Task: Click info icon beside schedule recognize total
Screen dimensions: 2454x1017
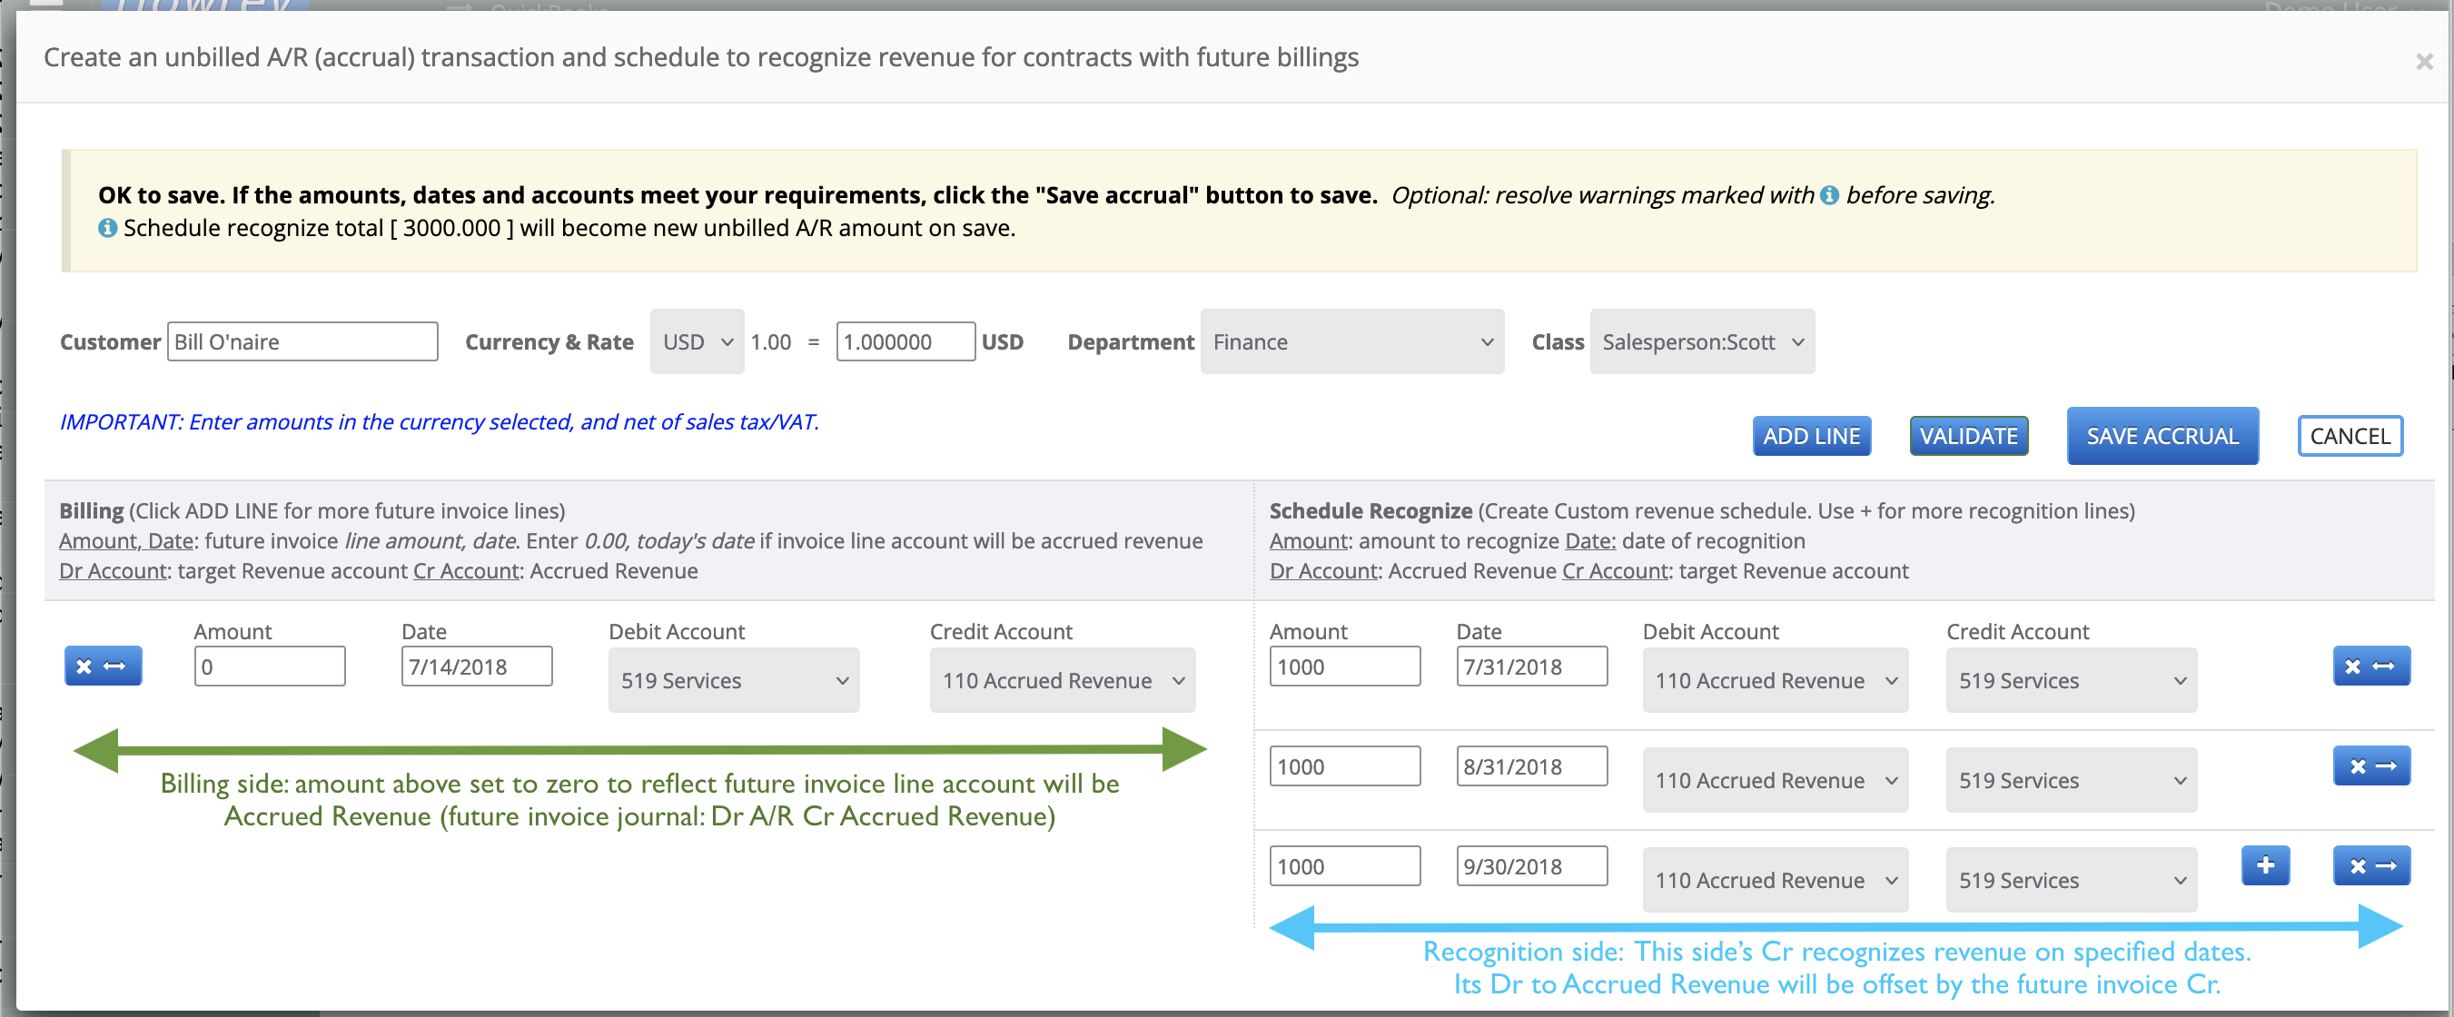Action: pos(108,229)
